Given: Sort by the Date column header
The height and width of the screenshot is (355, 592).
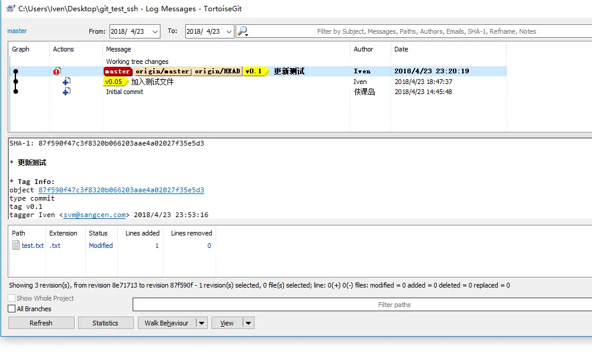Looking at the screenshot, I should click(x=401, y=49).
